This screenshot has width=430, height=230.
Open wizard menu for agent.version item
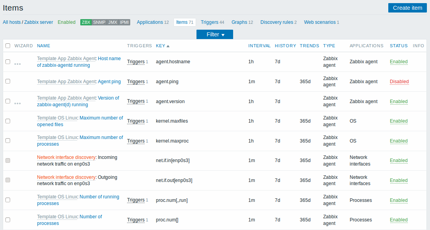point(18,103)
